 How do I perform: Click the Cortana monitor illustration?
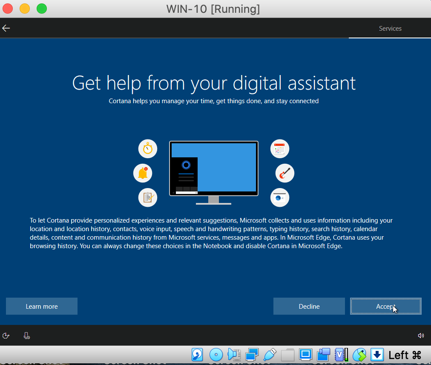click(x=213, y=173)
